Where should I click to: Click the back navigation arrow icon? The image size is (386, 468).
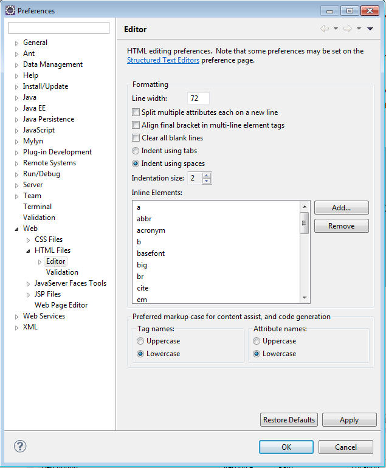pyautogui.click(x=325, y=29)
